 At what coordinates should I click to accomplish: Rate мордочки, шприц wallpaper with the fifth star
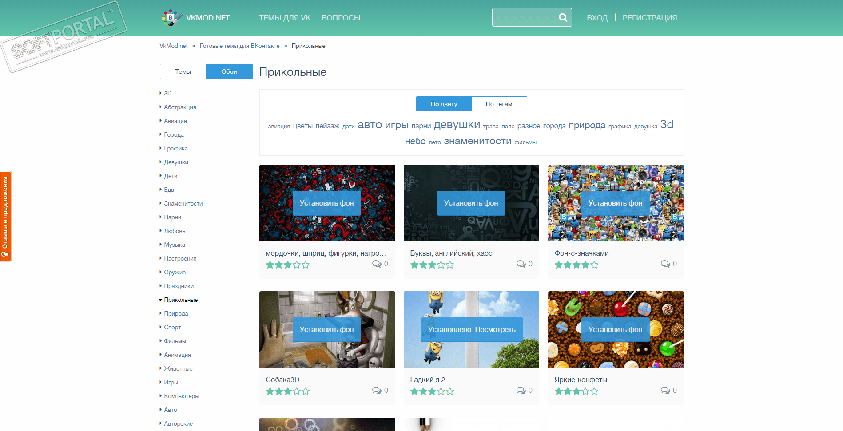tap(306, 265)
